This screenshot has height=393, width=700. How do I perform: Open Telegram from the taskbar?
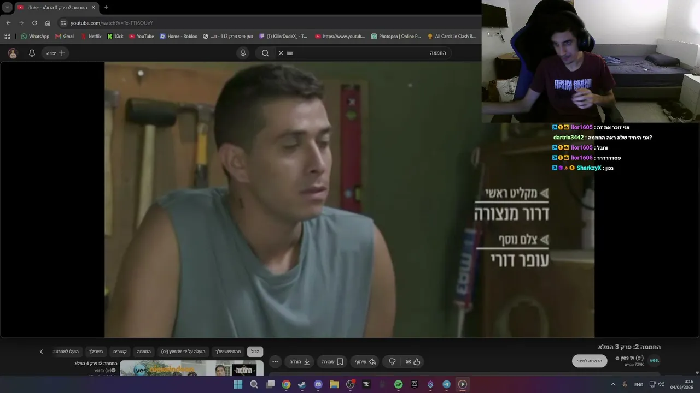[x=446, y=384]
